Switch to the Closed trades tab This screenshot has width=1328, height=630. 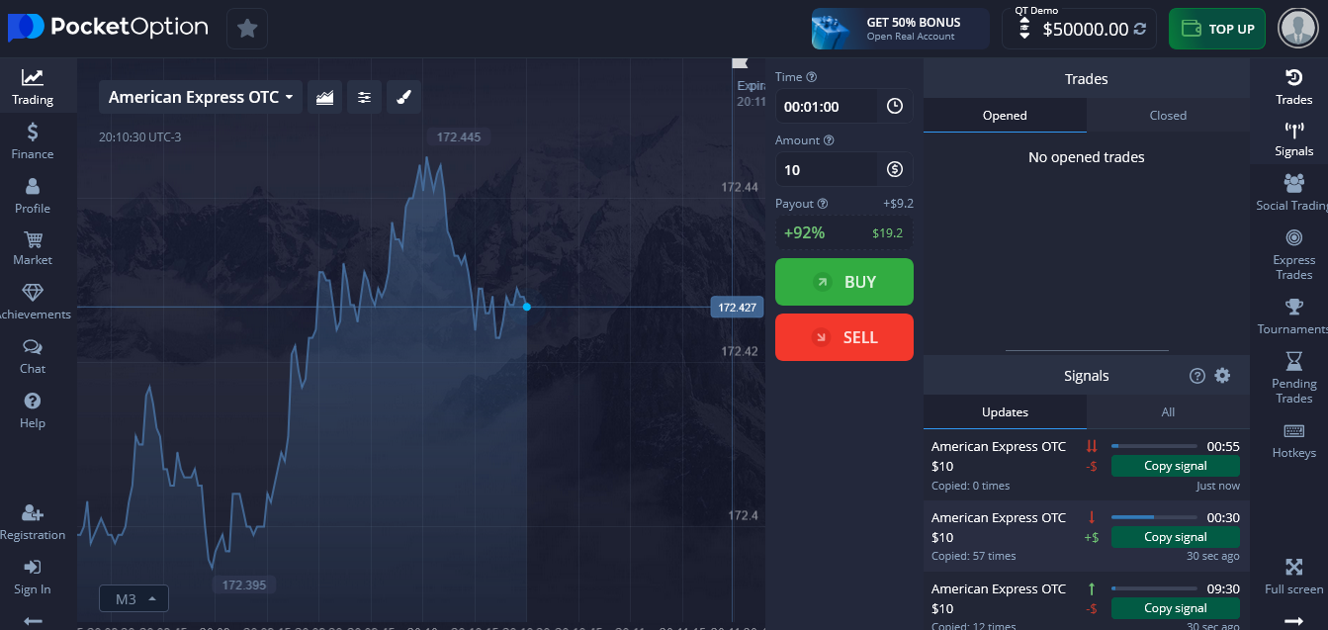(x=1168, y=115)
